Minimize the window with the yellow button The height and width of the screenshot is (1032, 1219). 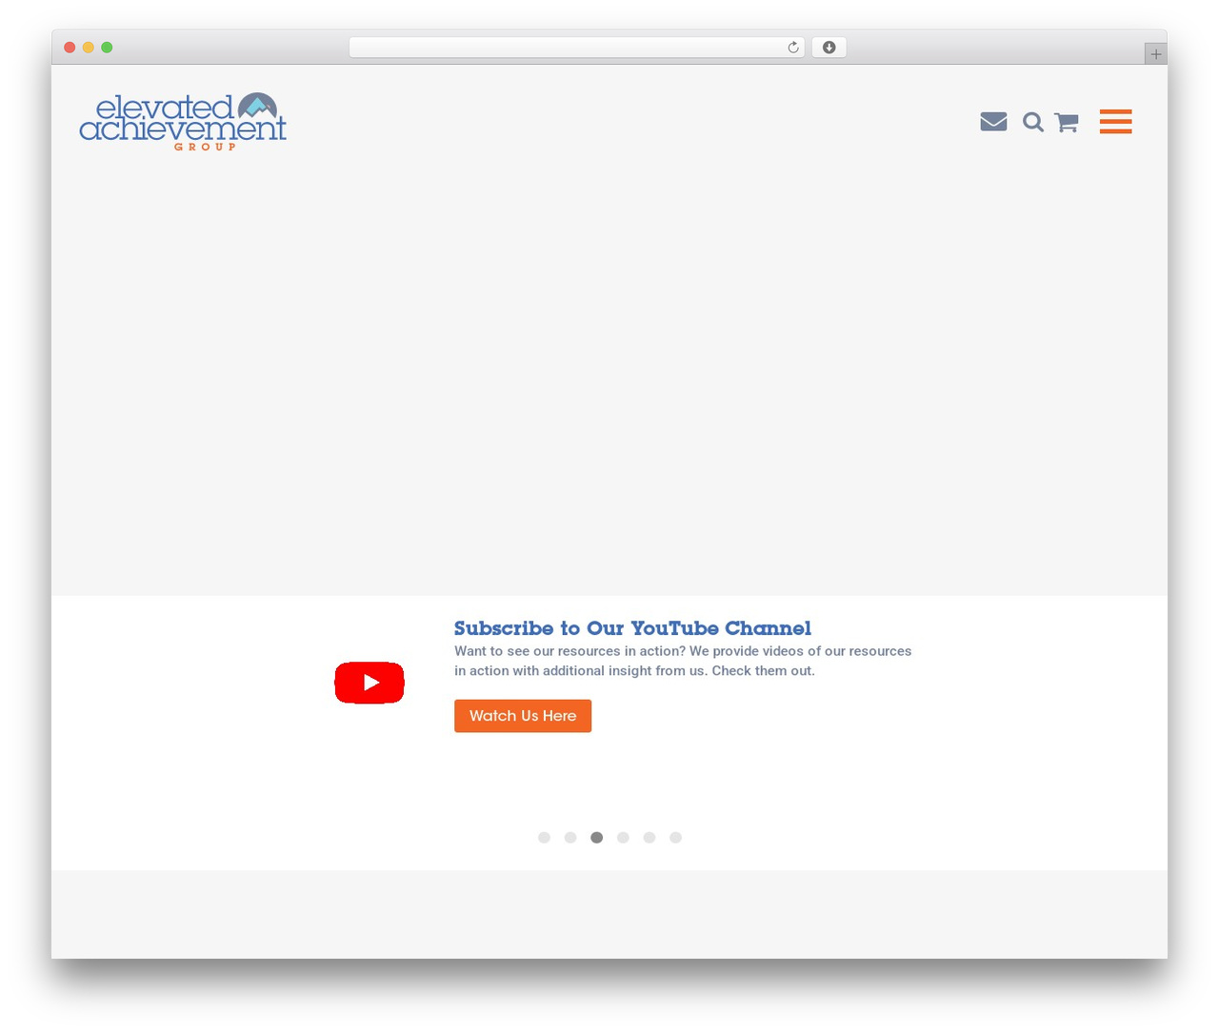[x=89, y=48]
